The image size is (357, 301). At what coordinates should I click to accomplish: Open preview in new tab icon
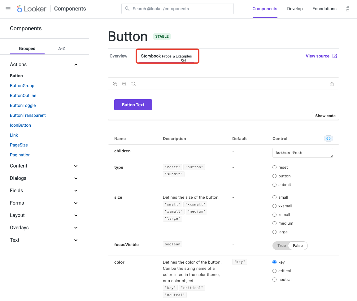[x=332, y=84]
